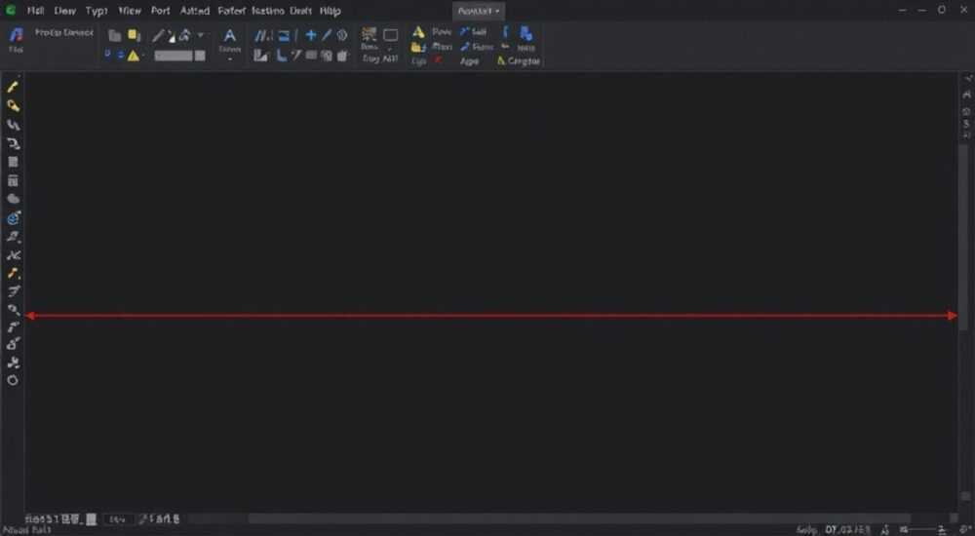Click the coordinates readout in the status bar
The height and width of the screenshot is (536, 975).
(847, 530)
